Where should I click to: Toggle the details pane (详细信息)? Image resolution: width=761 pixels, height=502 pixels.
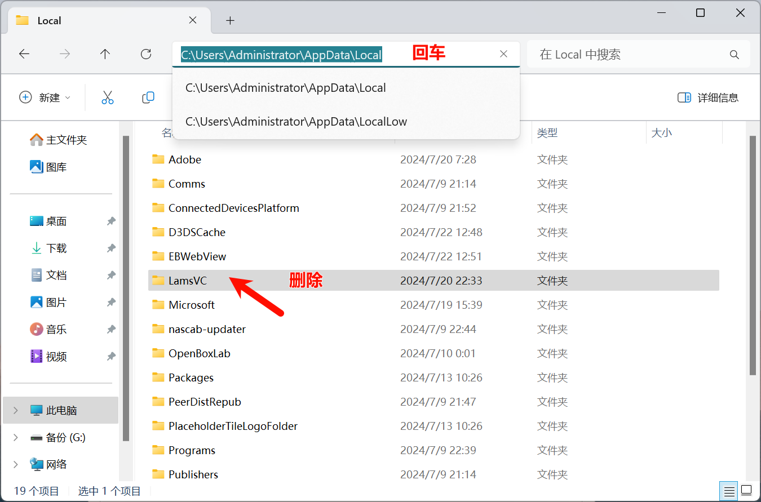pyautogui.click(x=708, y=97)
